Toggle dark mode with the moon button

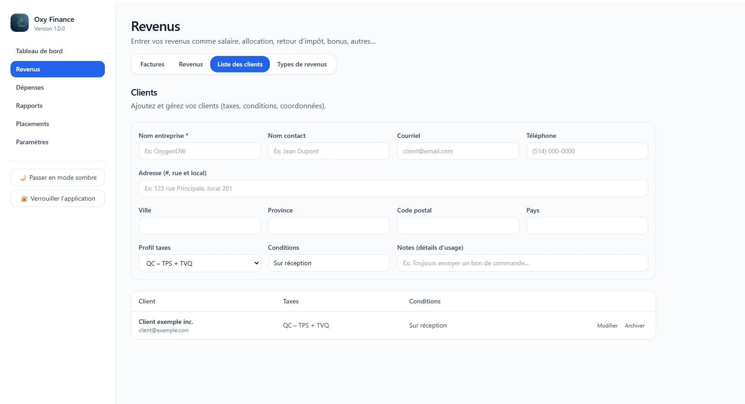coord(57,177)
